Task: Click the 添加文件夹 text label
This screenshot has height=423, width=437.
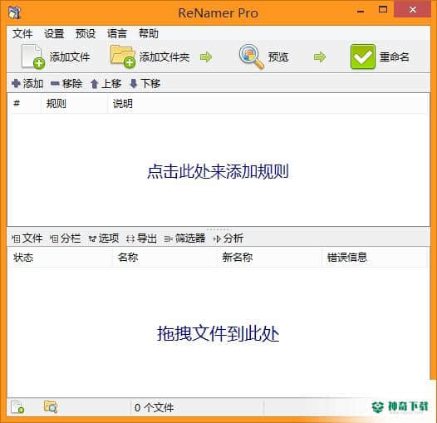Action: coord(164,57)
